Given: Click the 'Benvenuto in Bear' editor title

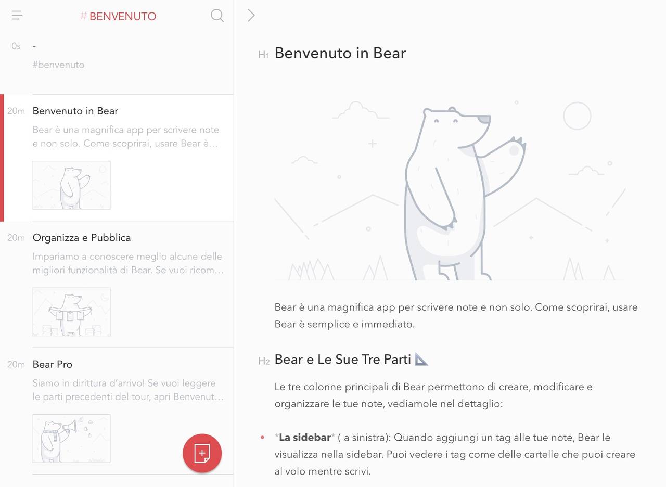Looking at the screenshot, I should click(x=340, y=53).
